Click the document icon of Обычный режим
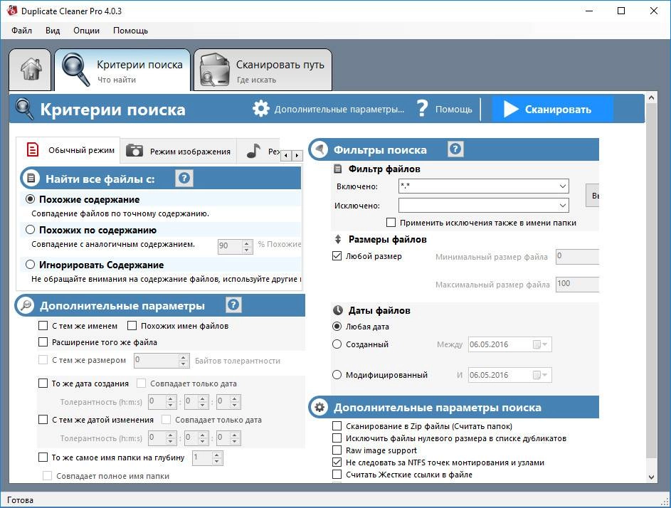 click(33, 150)
